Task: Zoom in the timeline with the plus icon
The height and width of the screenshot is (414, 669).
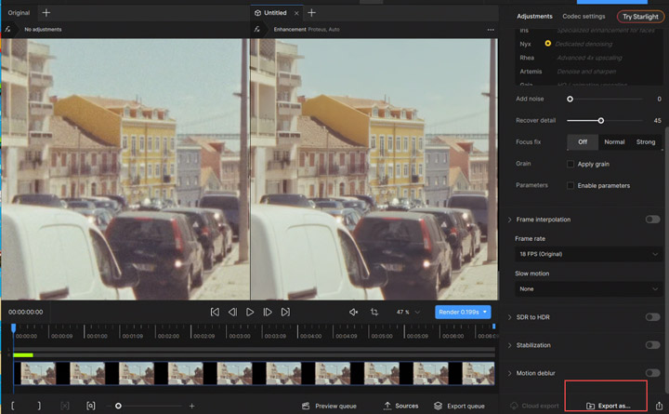Action: 192,406
